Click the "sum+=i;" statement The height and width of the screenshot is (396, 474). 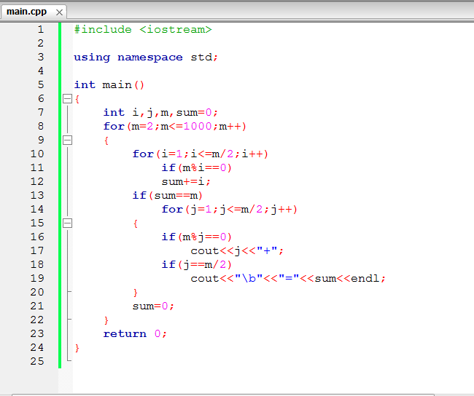click(x=186, y=182)
